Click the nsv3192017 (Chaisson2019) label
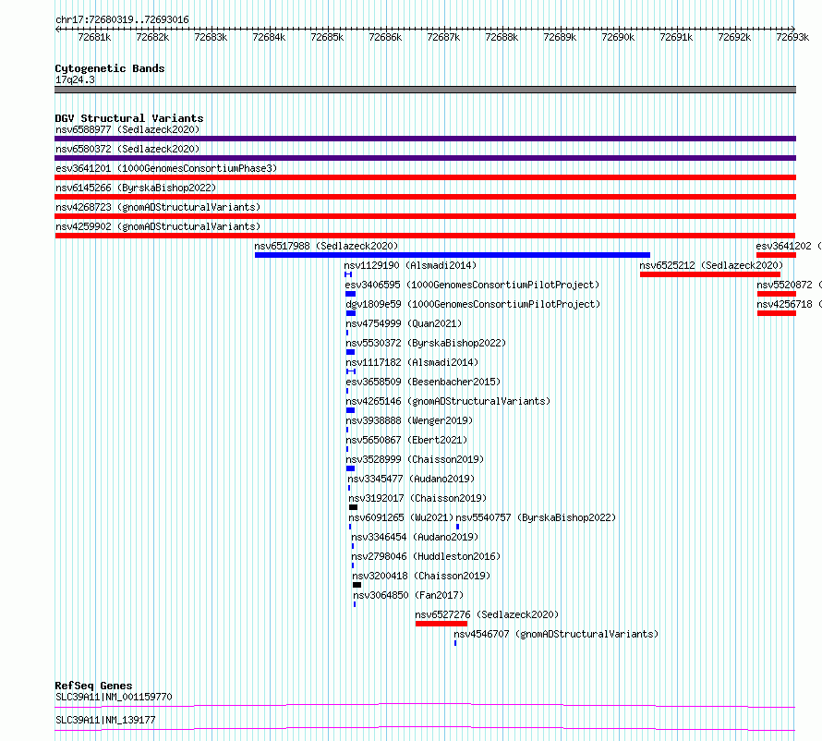 coord(417,498)
